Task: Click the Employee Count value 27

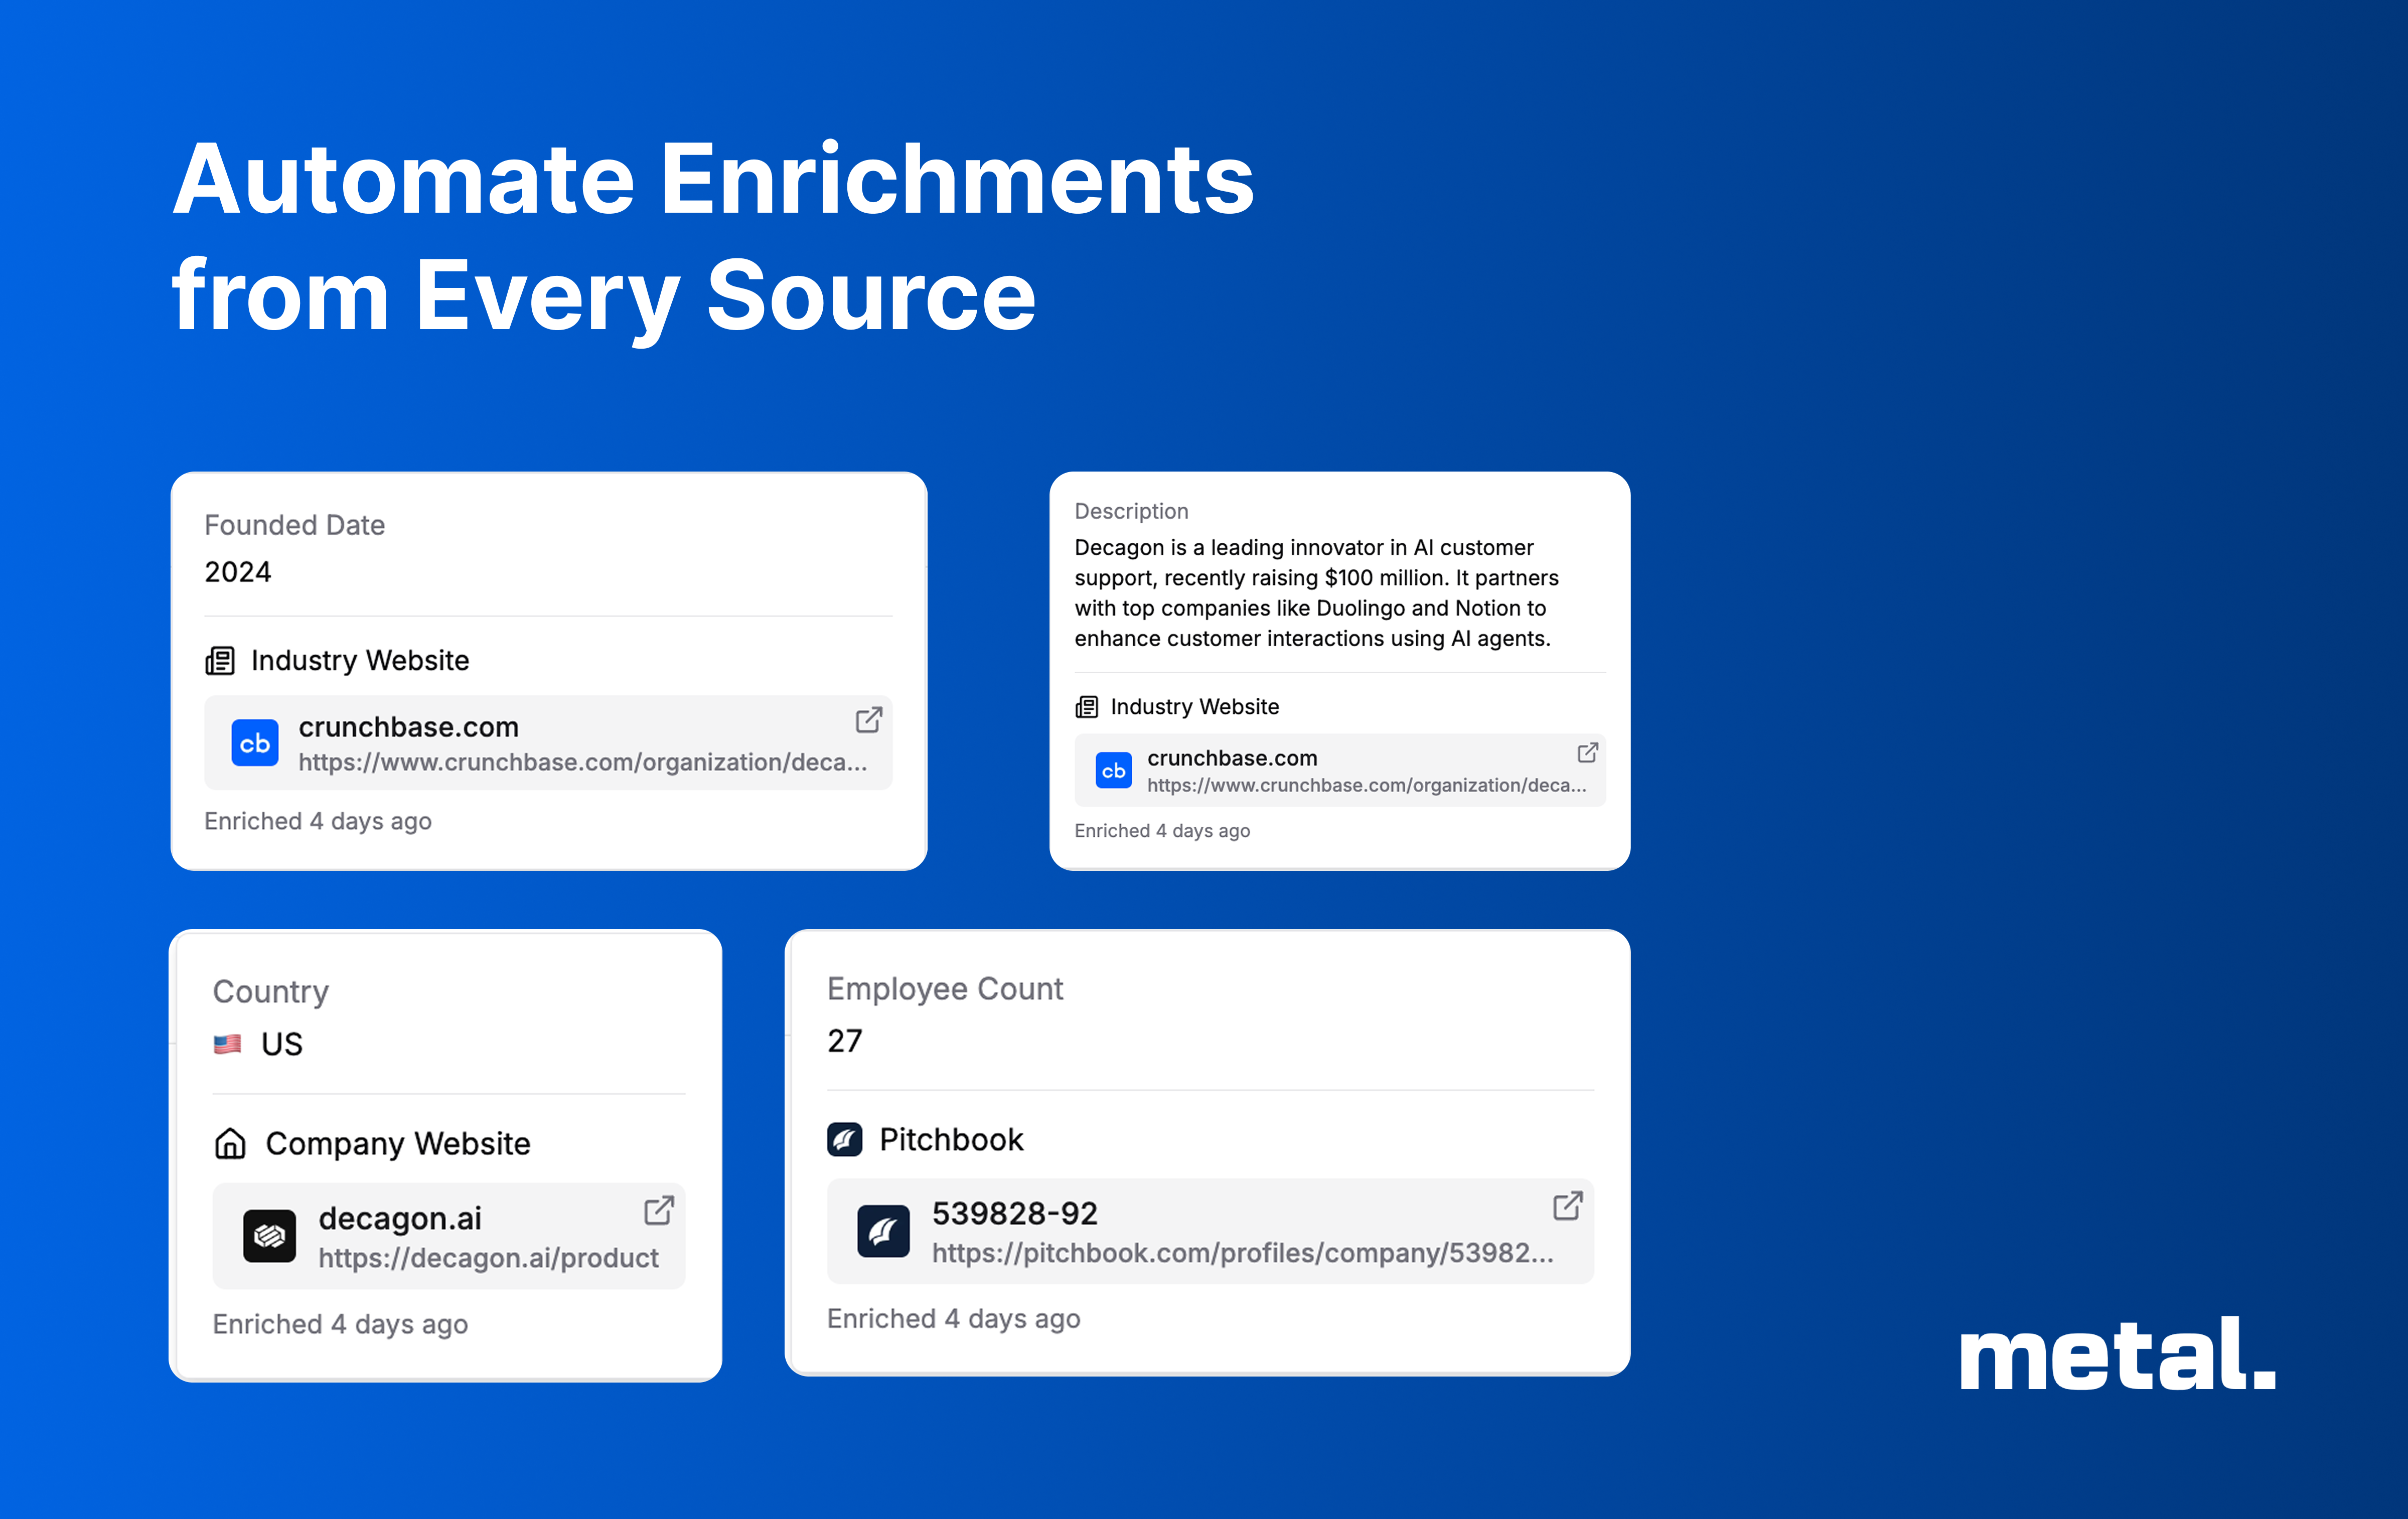Action: click(844, 1041)
